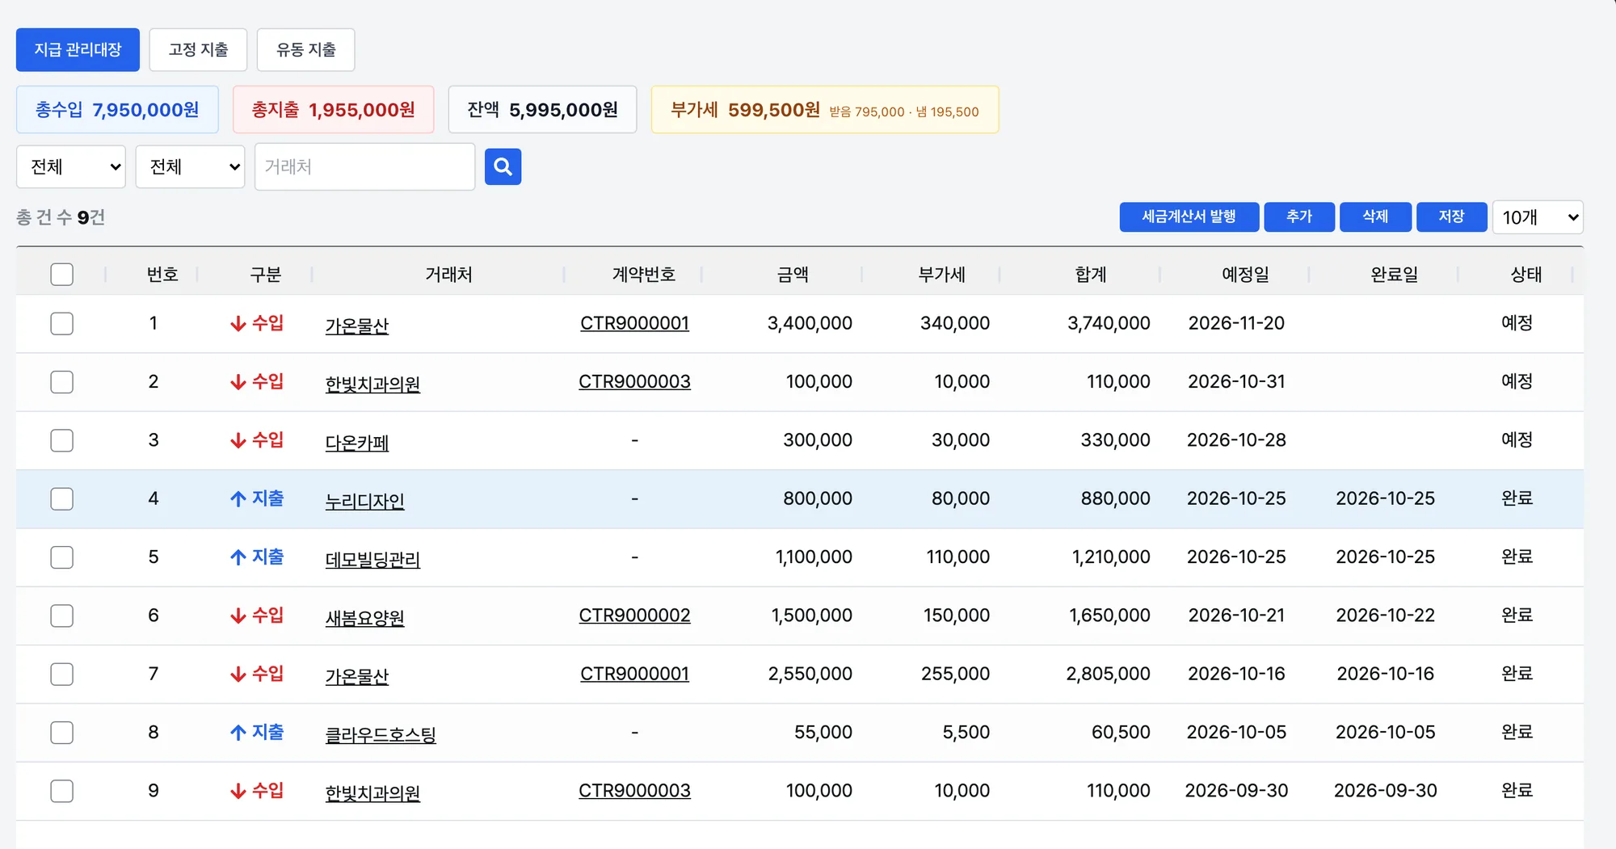The height and width of the screenshot is (849, 1616).
Task: Click the 2026-10-22 completion date cell
Action: click(x=1385, y=616)
